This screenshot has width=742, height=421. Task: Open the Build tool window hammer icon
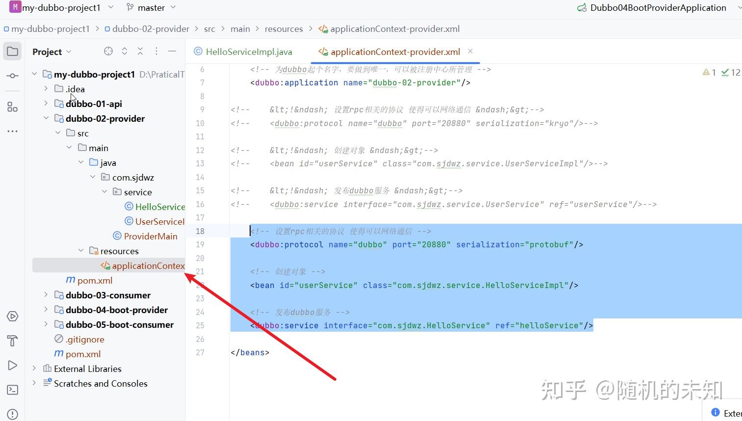[12, 341]
